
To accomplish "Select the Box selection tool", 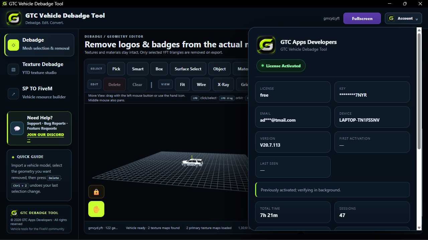I will 159,69.
